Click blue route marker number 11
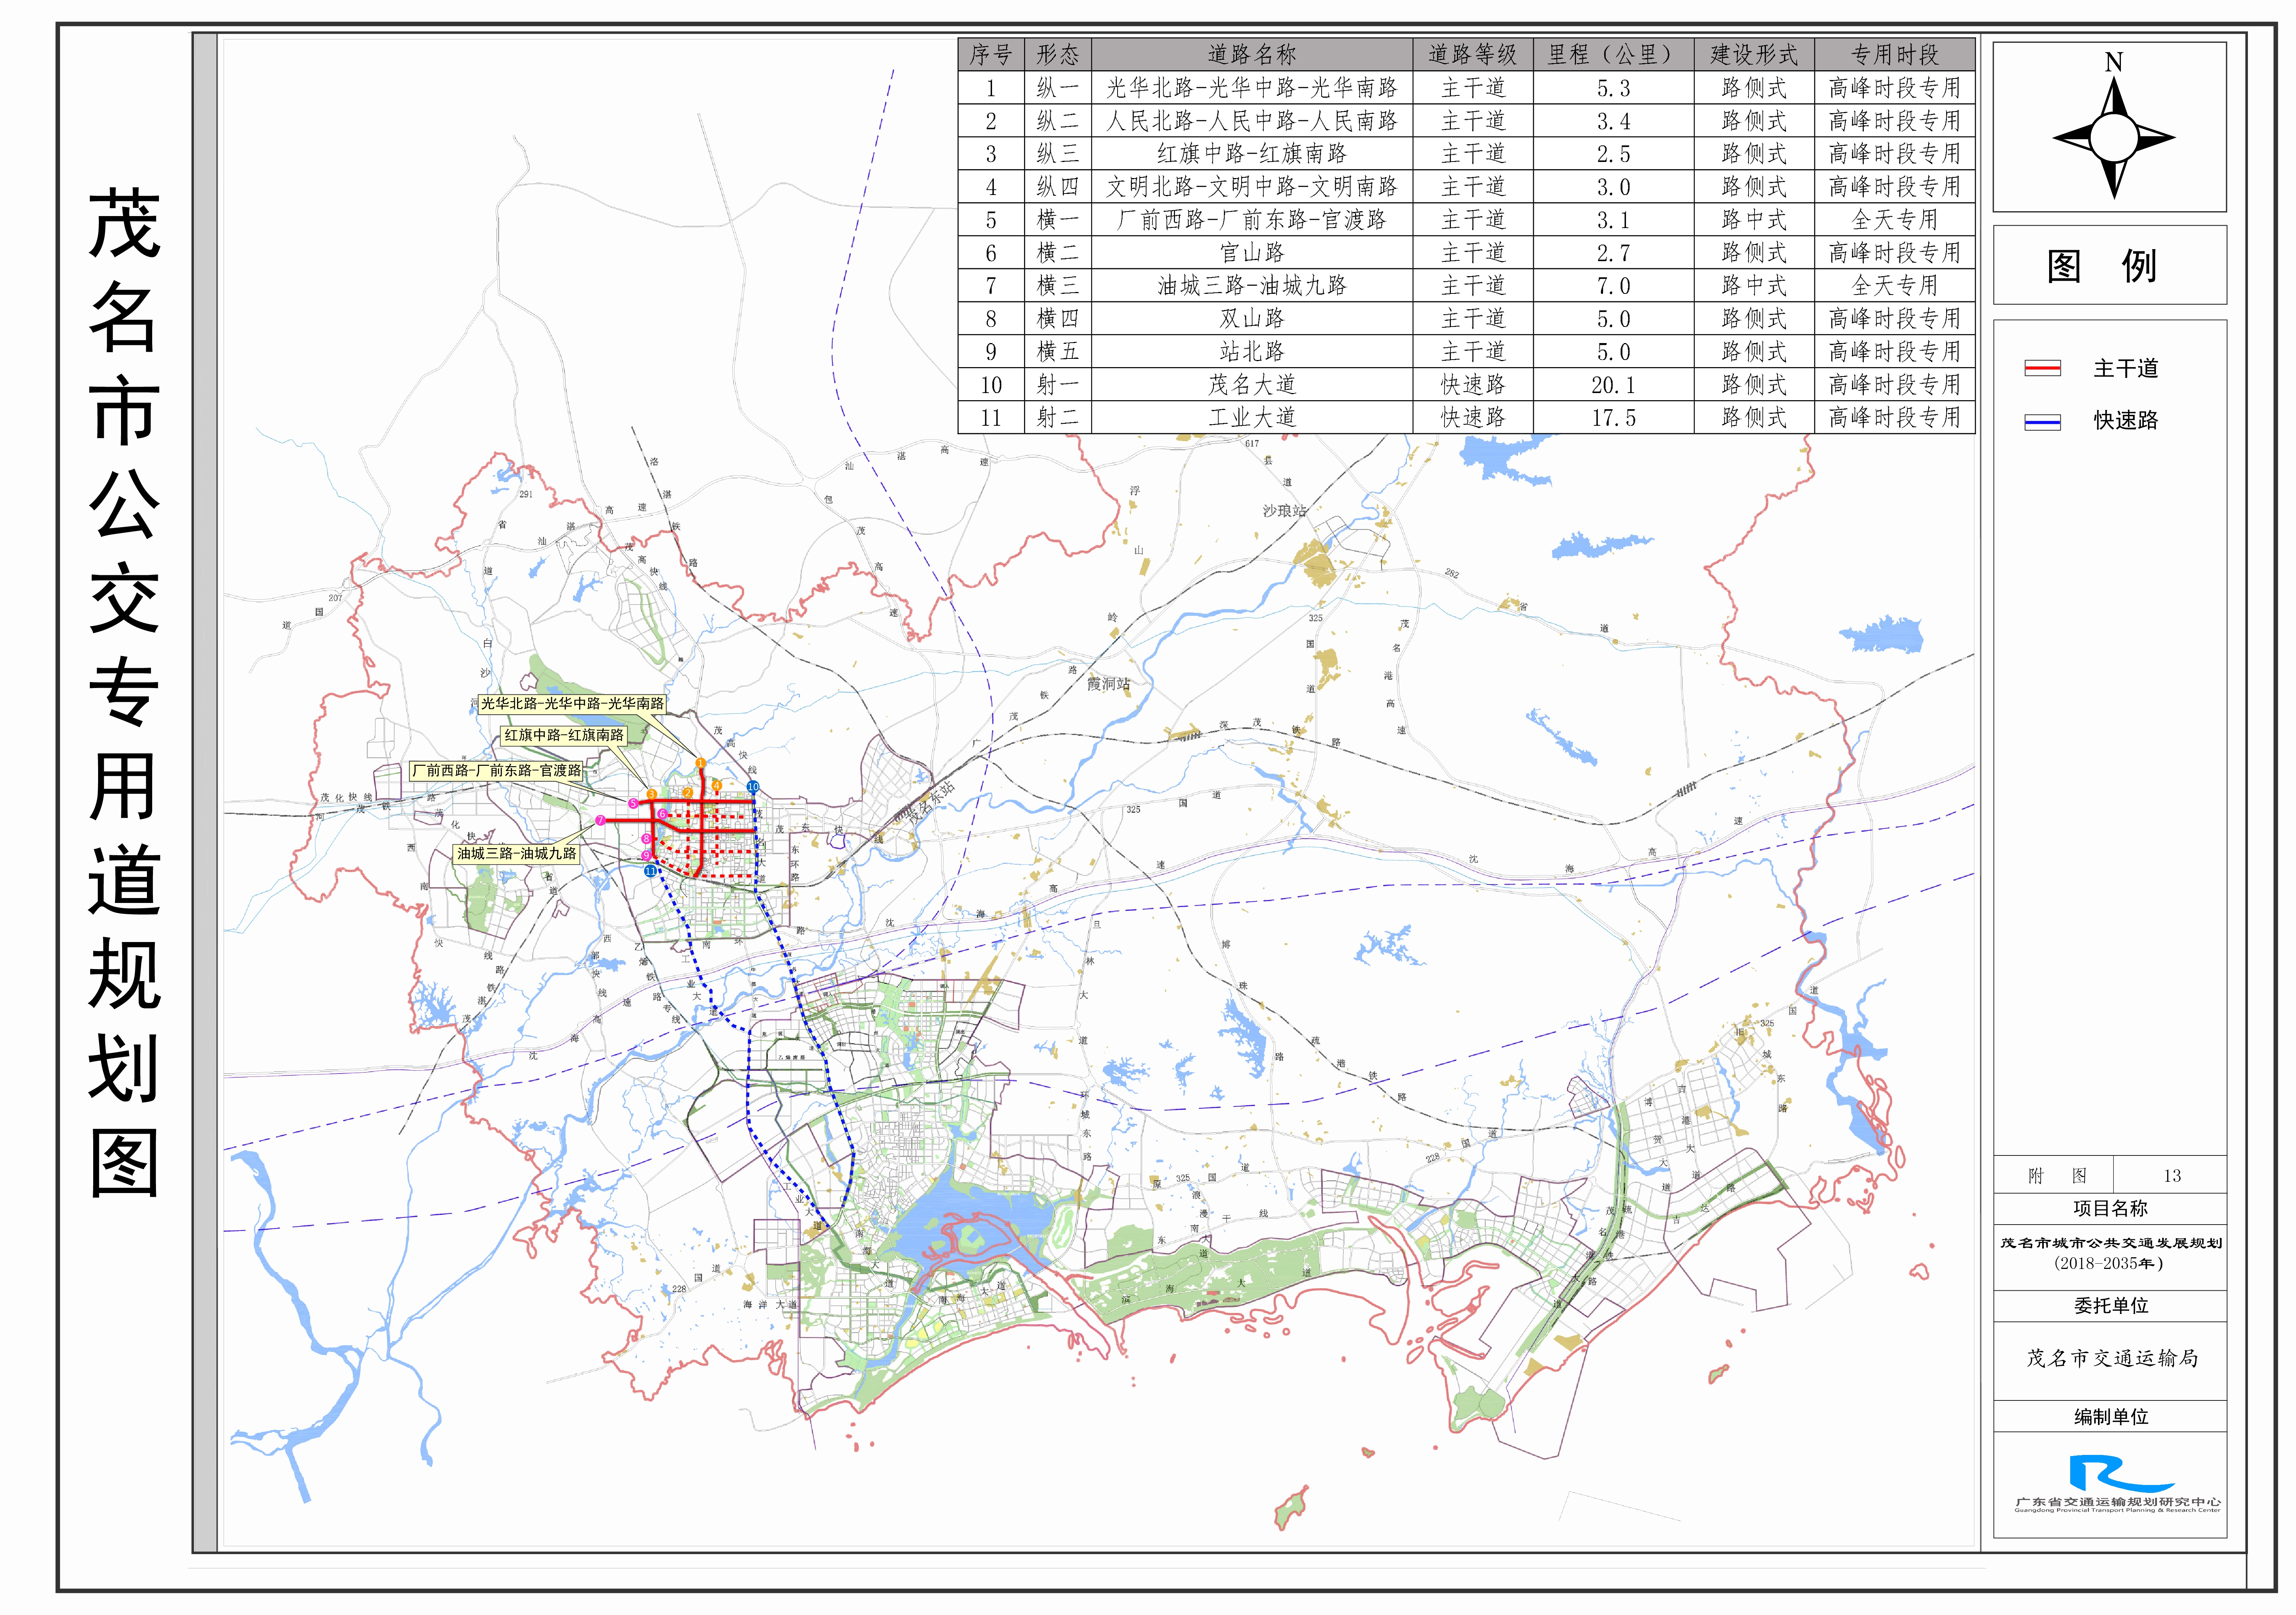Viewport: 2296px width, 1615px height. click(x=651, y=871)
